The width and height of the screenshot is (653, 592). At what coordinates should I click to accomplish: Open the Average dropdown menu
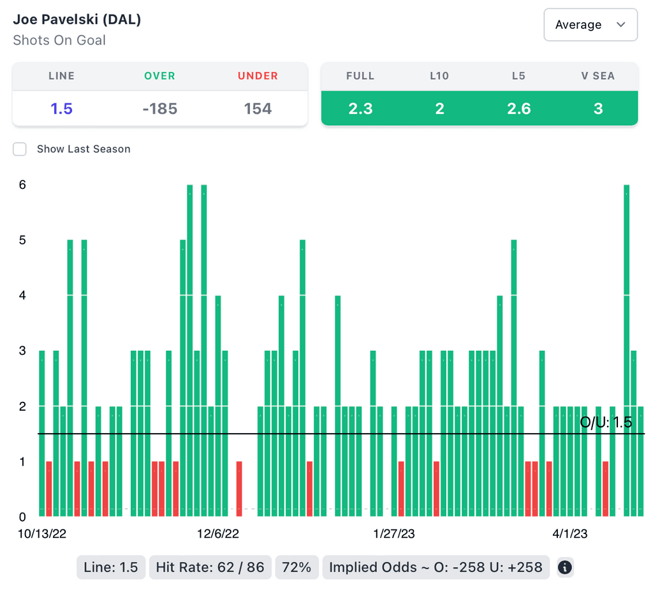[590, 25]
